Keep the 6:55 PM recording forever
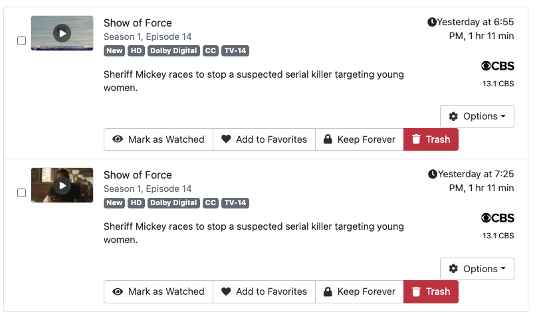The width and height of the screenshot is (541, 318). [x=359, y=139]
